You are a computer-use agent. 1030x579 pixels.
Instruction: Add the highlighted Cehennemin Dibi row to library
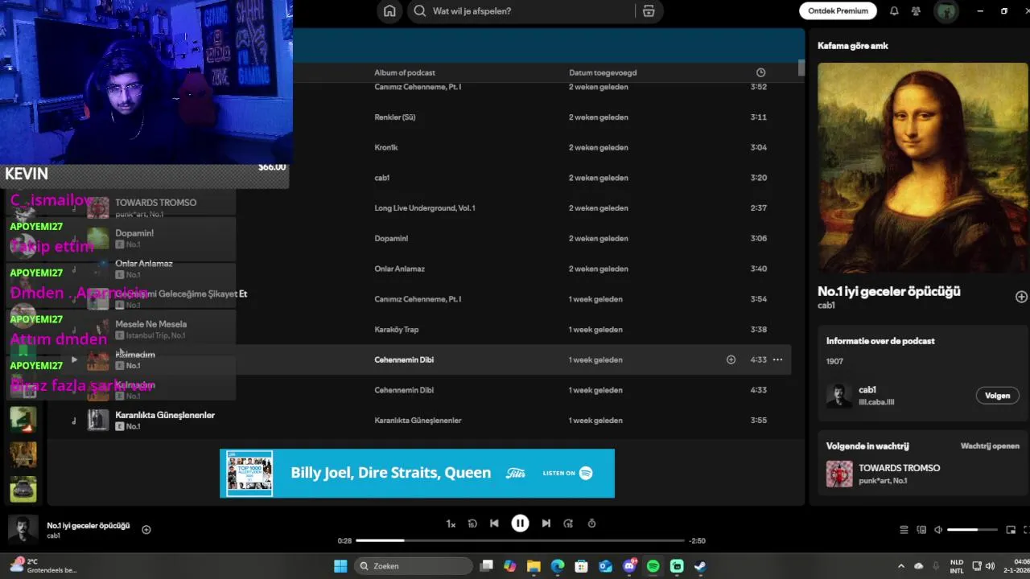pyautogui.click(x=731, y=359)
